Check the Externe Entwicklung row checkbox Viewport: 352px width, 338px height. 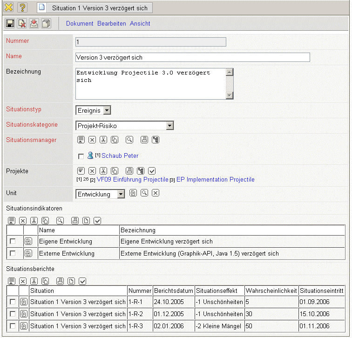click(x=13, y=253)
